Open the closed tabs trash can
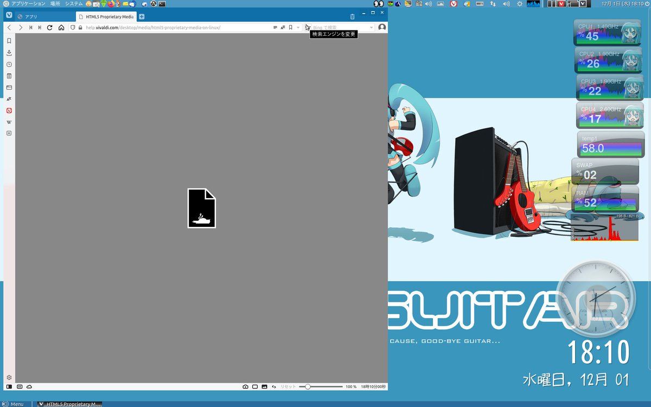Screen dimensions: 651x407 click(352, 17)
